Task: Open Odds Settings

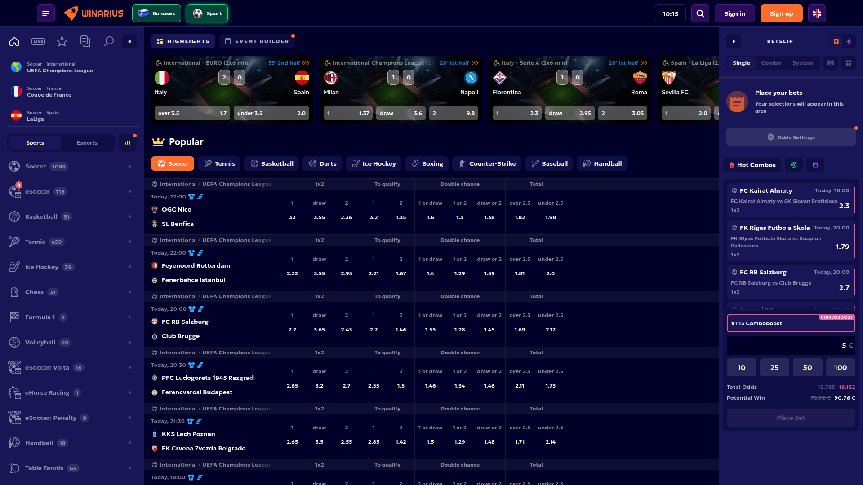Action: point(791,137)
